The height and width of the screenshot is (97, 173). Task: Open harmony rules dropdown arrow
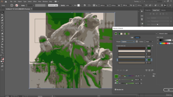[156, 34]
